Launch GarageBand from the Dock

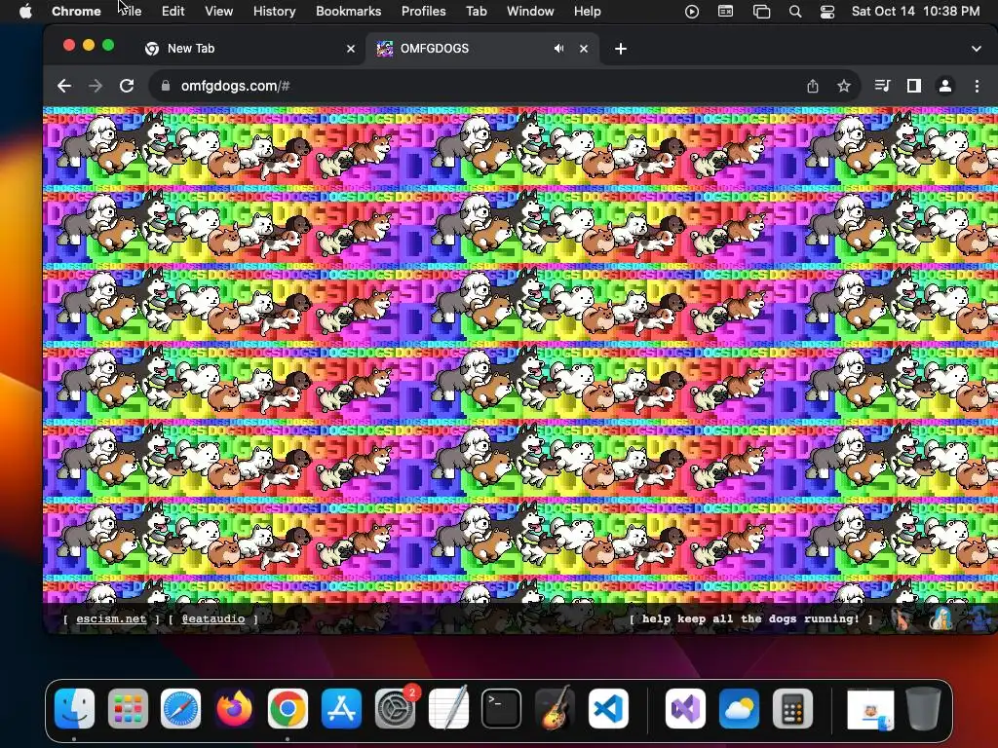555,709
